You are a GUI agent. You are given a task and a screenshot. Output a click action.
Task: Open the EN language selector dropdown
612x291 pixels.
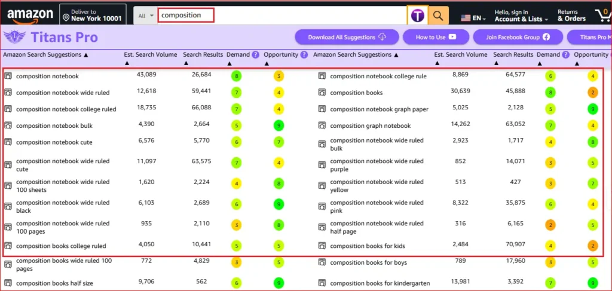(x=473, y=18)
